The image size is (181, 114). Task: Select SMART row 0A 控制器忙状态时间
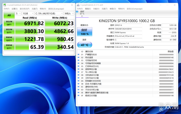126,81
